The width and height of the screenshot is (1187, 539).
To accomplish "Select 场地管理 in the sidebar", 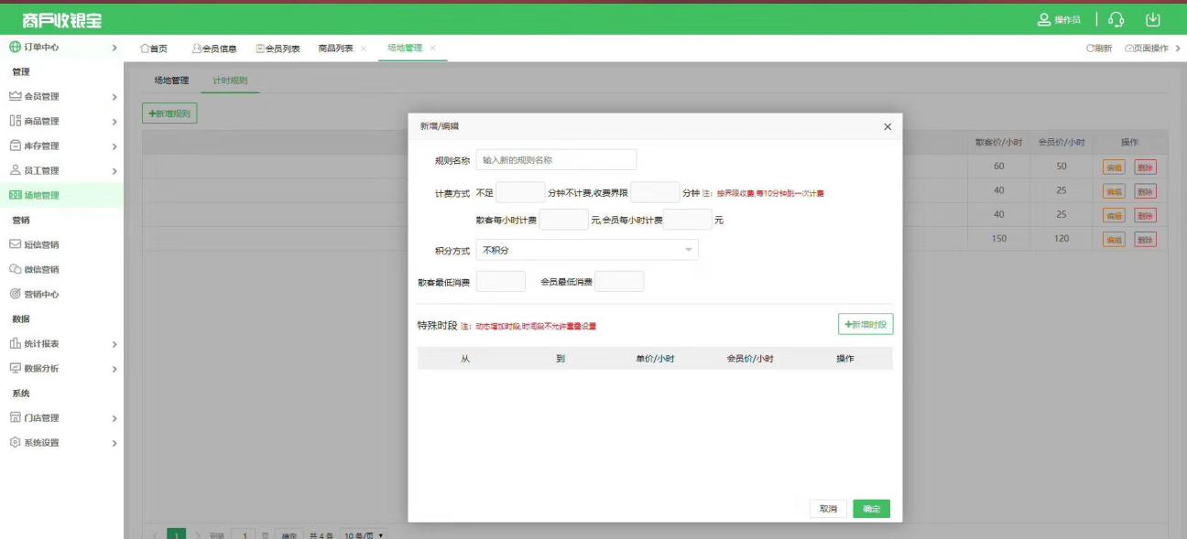I will pyautogui.click(x=41, y=195).
